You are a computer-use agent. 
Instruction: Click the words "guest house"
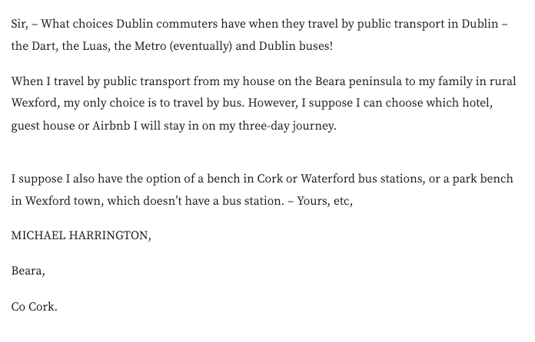43,125
